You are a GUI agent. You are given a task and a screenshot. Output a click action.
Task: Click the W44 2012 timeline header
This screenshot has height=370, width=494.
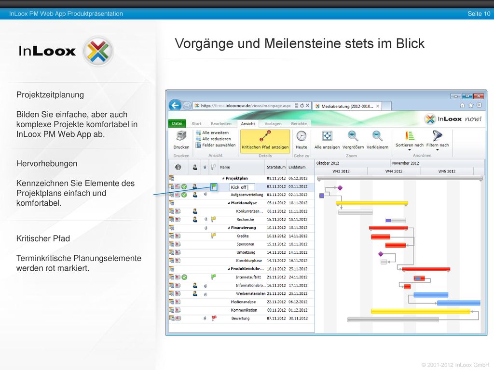click(x=394, y=171)
